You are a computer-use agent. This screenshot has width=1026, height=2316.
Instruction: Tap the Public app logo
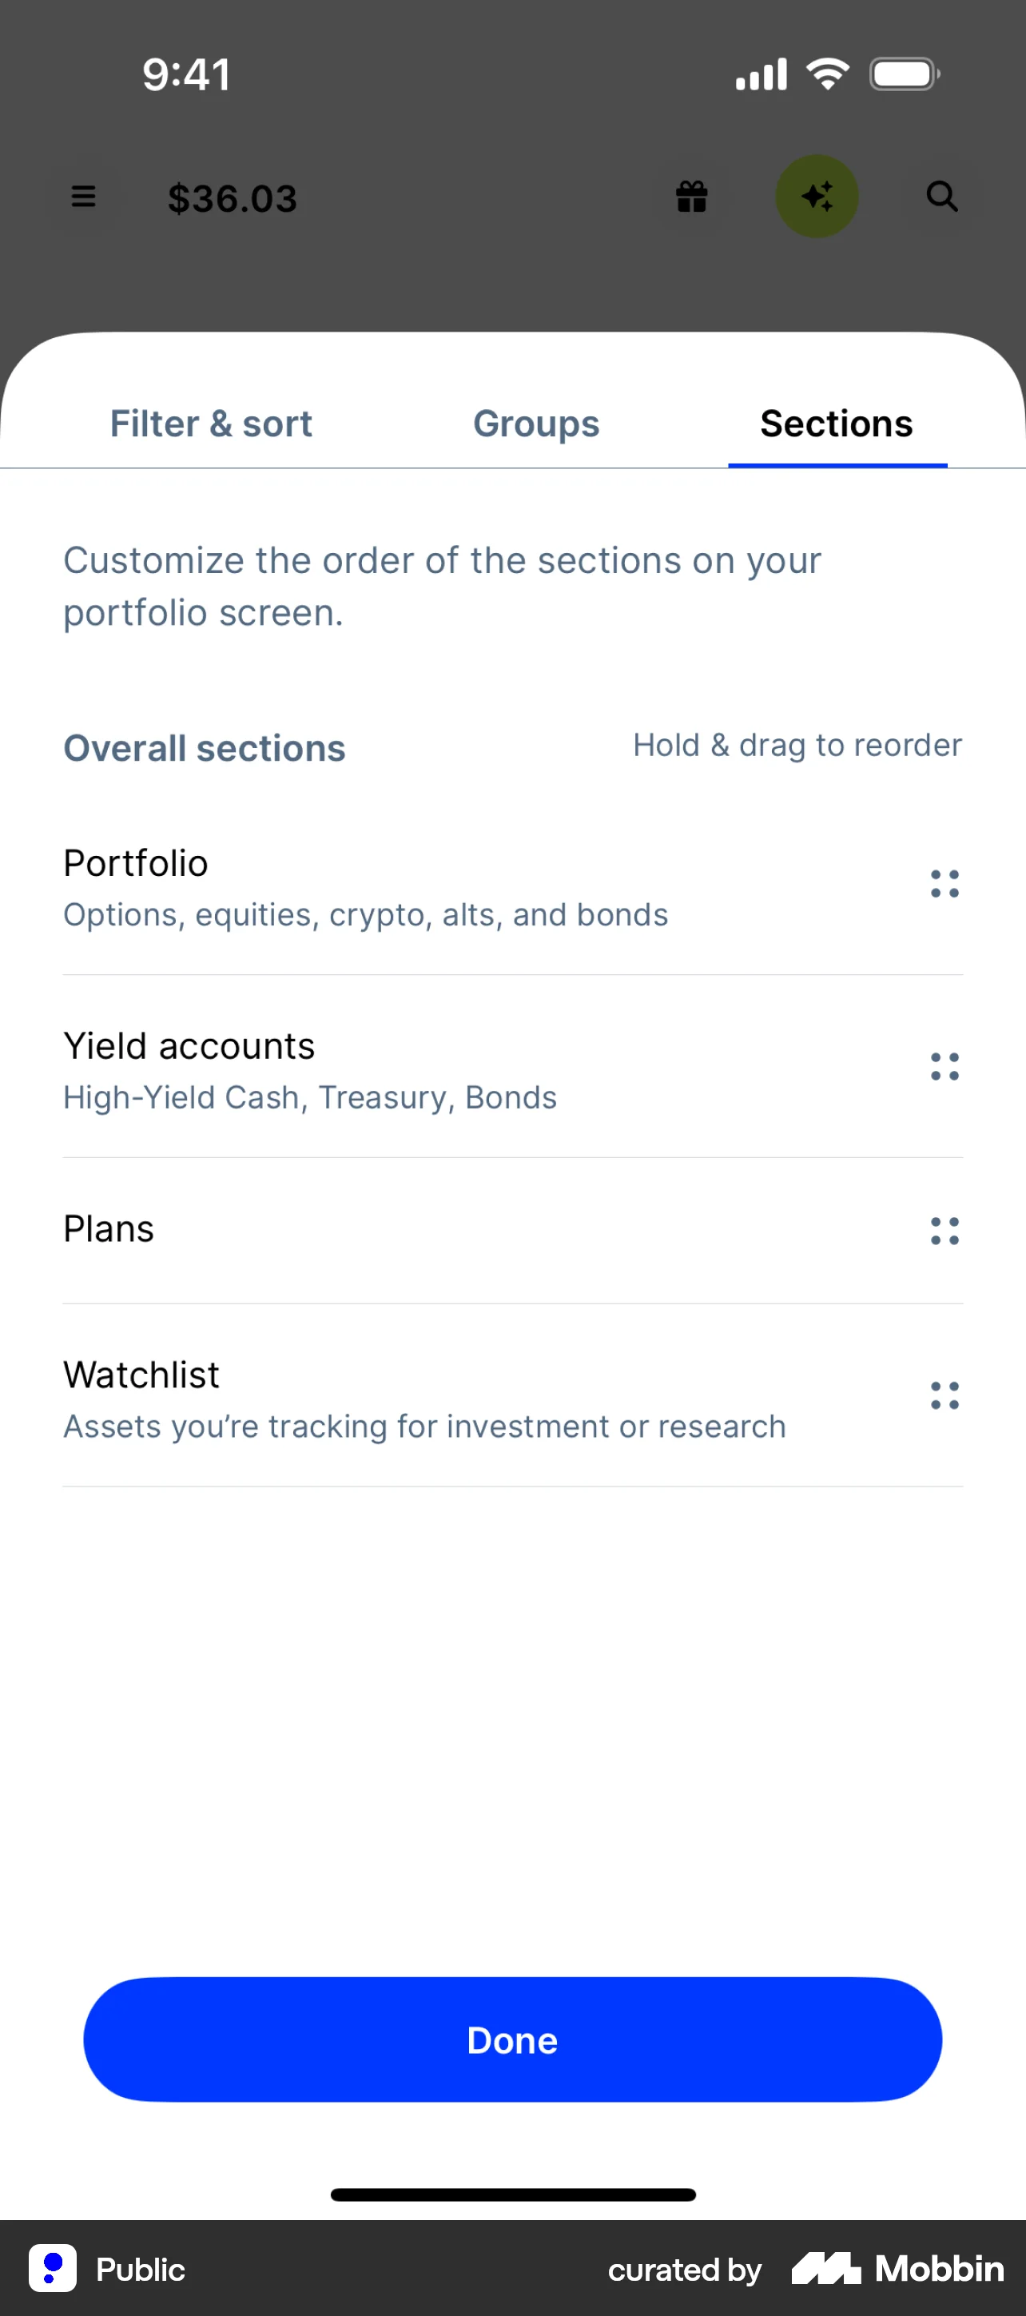pos(53,2268)
